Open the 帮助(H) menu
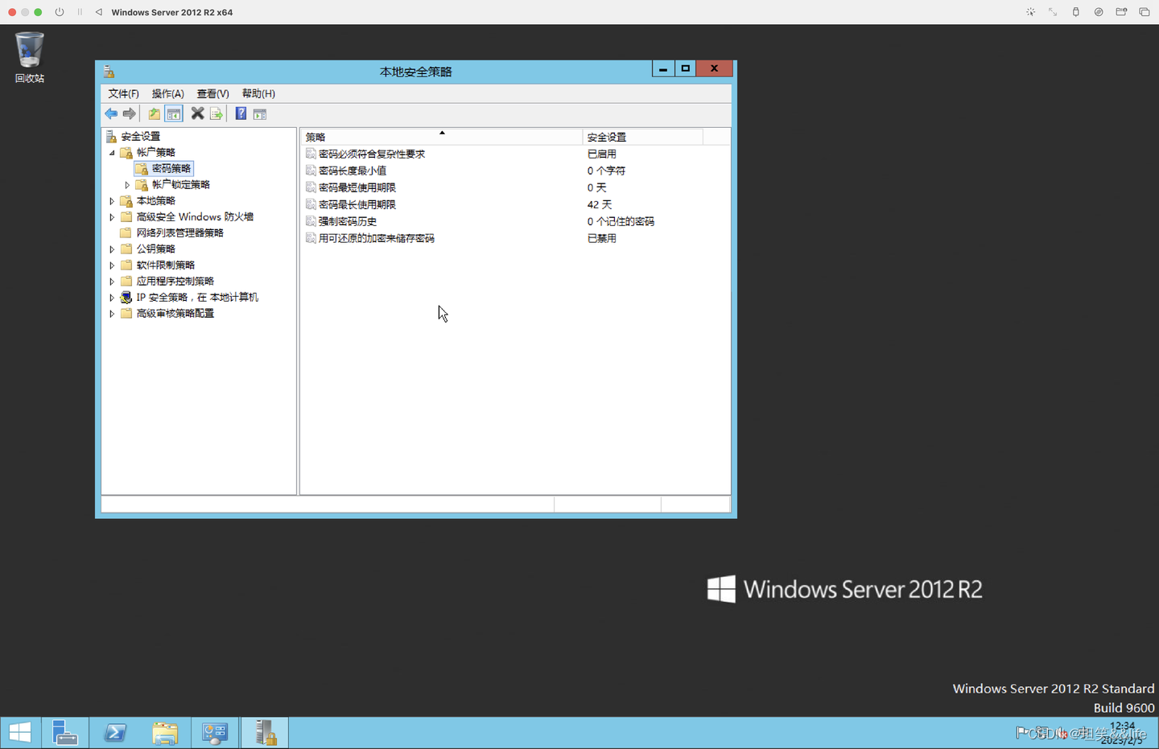The height and width of the screenshot is (749, 1159). 258,94
